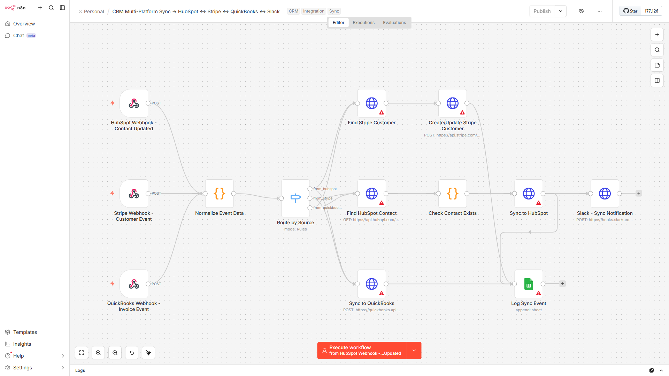Screen dimensions: 669x376
Task: Run the flow with Execute workflow button
Action: [362, 350]
